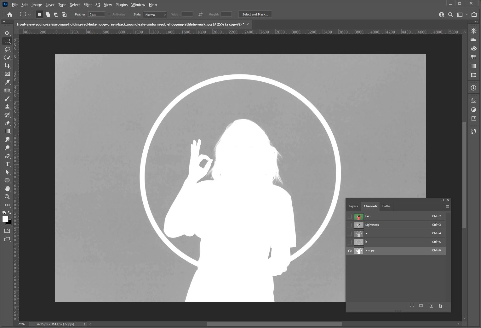Select the Hand tool

tap(7, 189)
